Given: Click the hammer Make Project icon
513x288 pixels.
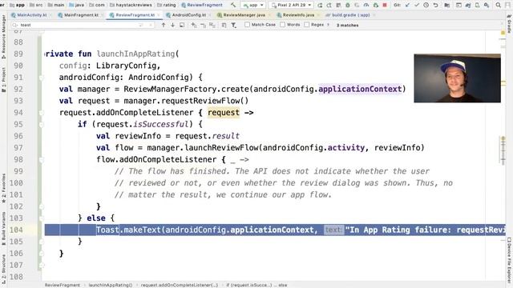Looking at the screenshot, I should click(233, 5).
